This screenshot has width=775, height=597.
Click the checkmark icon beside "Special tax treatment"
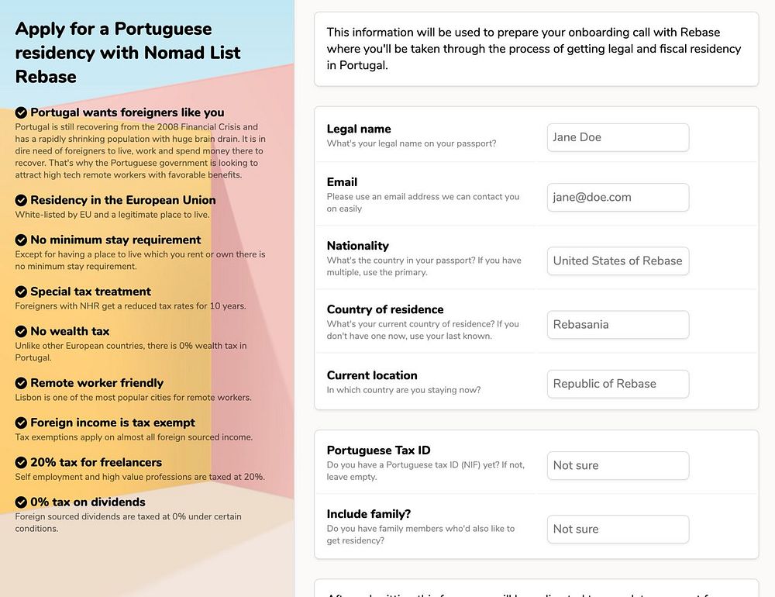[22, 292]
